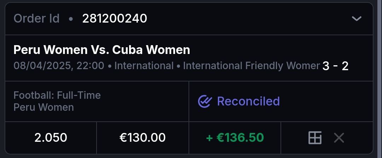Dismiss the order with the X icon
The height and width of the screenshot is (158, 382).
tap(339, 138)
